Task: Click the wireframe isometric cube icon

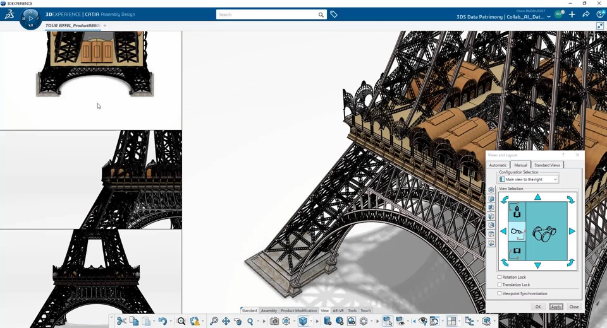Action: click(286, 321)
